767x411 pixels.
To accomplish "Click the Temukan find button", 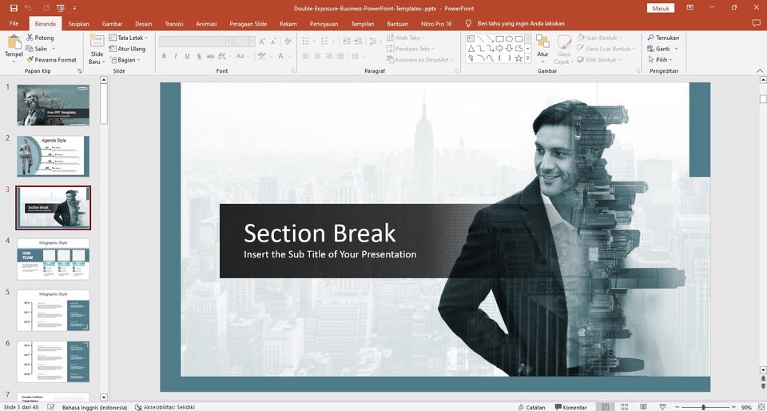I will point(663,38).
